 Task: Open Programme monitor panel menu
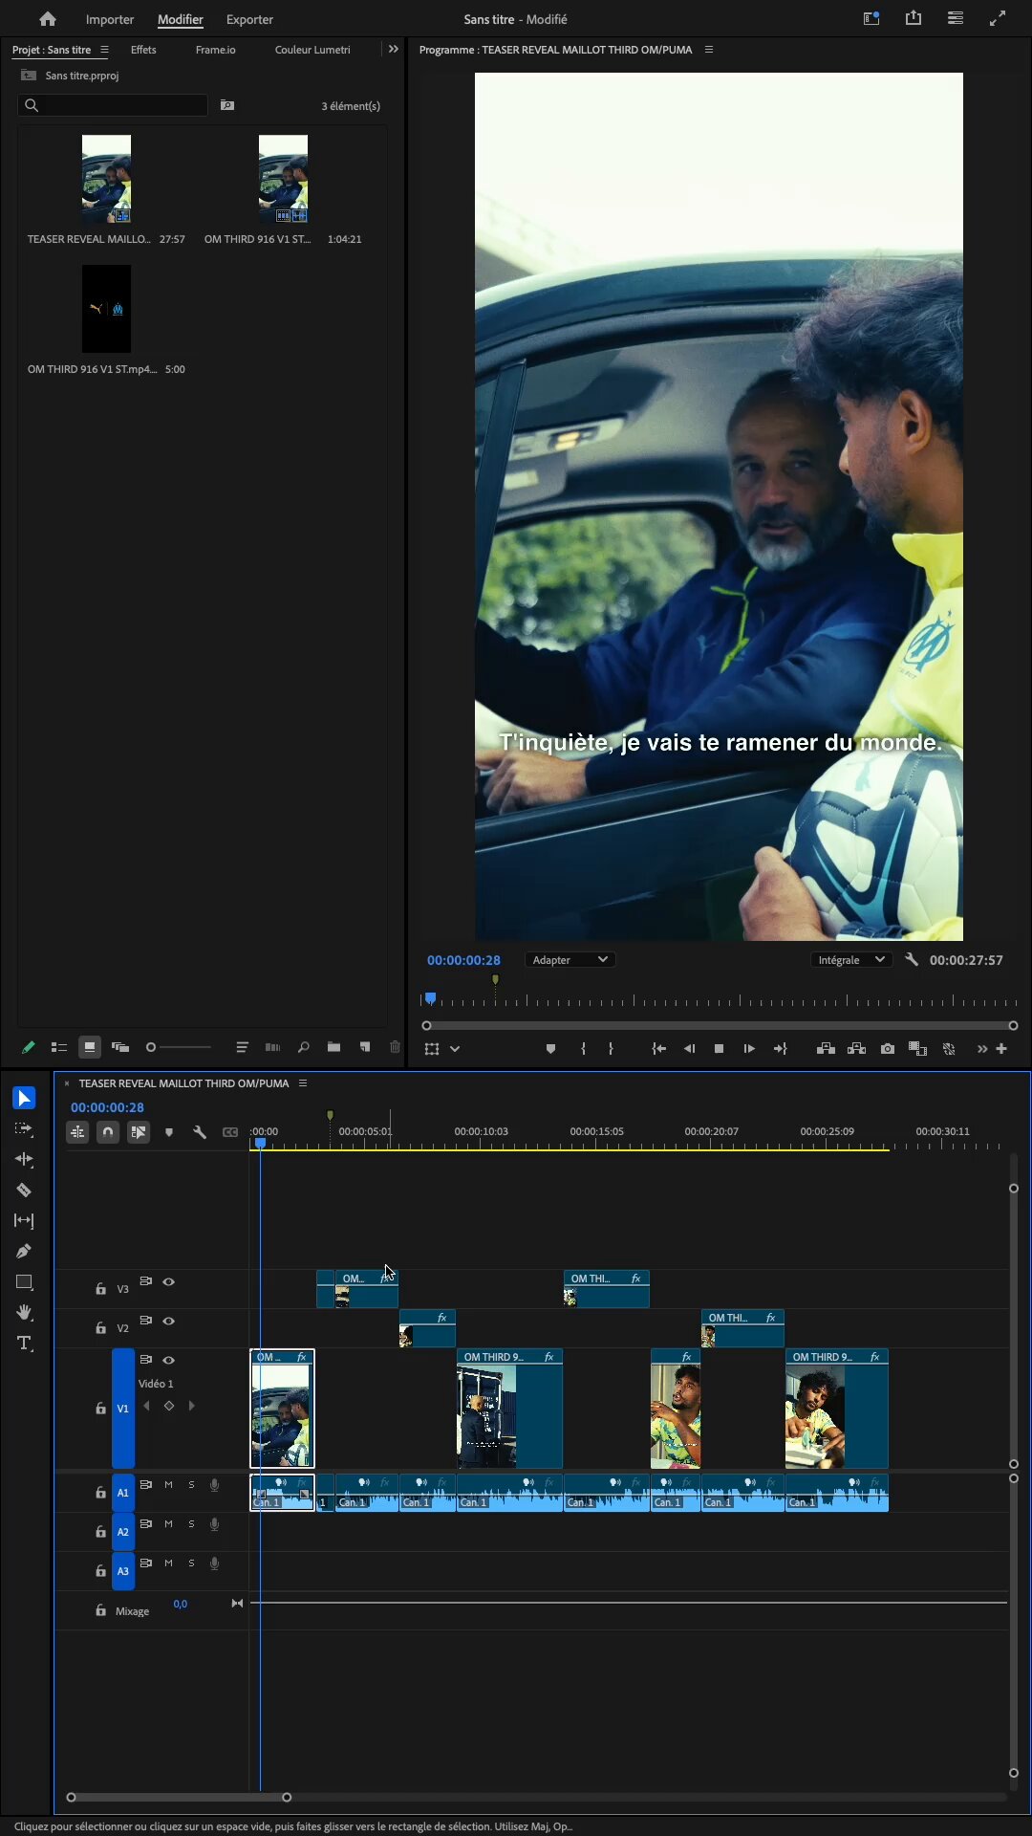point(708,50)
